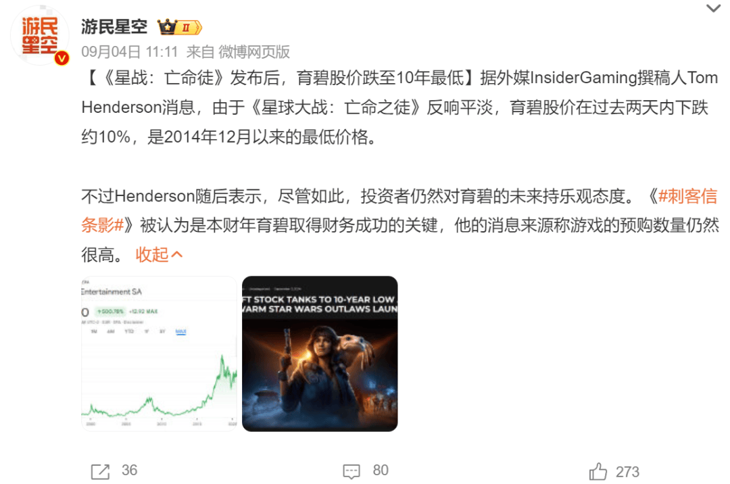Screen dimensions: 730x484
Task: Click the comment count 80
Action: (x=381, y=470)
